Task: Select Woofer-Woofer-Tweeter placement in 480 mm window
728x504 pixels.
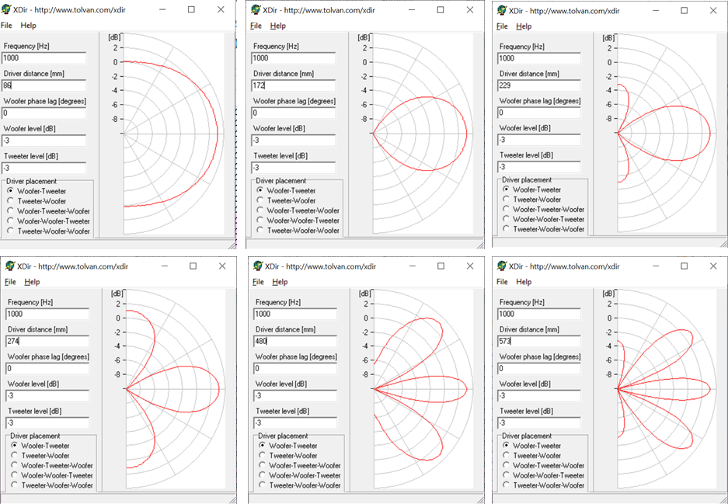Action: [300, 475]
